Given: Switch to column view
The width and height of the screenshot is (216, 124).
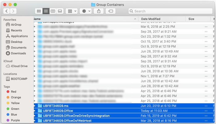Looking at the screenshot, I should [x=53, y=11].
